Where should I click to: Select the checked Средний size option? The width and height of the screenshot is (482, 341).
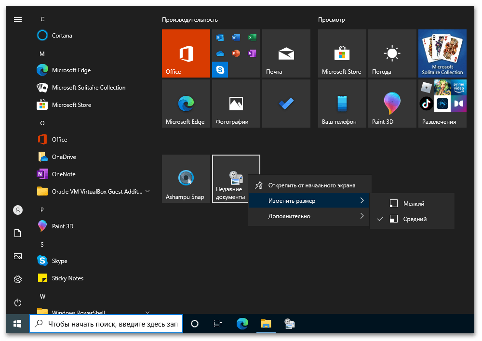pyautogui.click(x=415, y=219)
